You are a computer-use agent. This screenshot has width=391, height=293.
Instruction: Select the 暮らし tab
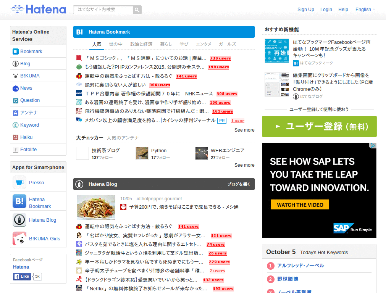(x=166, y=44)
